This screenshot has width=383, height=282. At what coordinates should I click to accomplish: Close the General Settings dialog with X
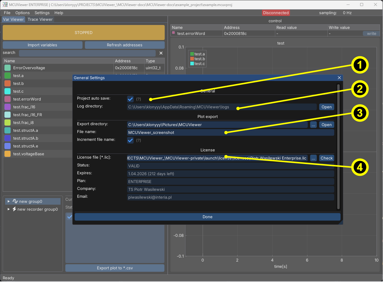coord(339,78)
